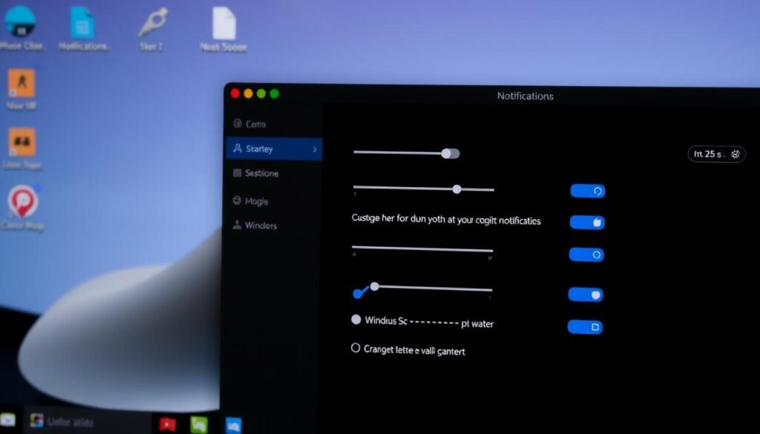Image resolution: width=760 pixels, height=434 pixels.
Task: Open the Notifications file icon on desktop
Action: [82, 23]
